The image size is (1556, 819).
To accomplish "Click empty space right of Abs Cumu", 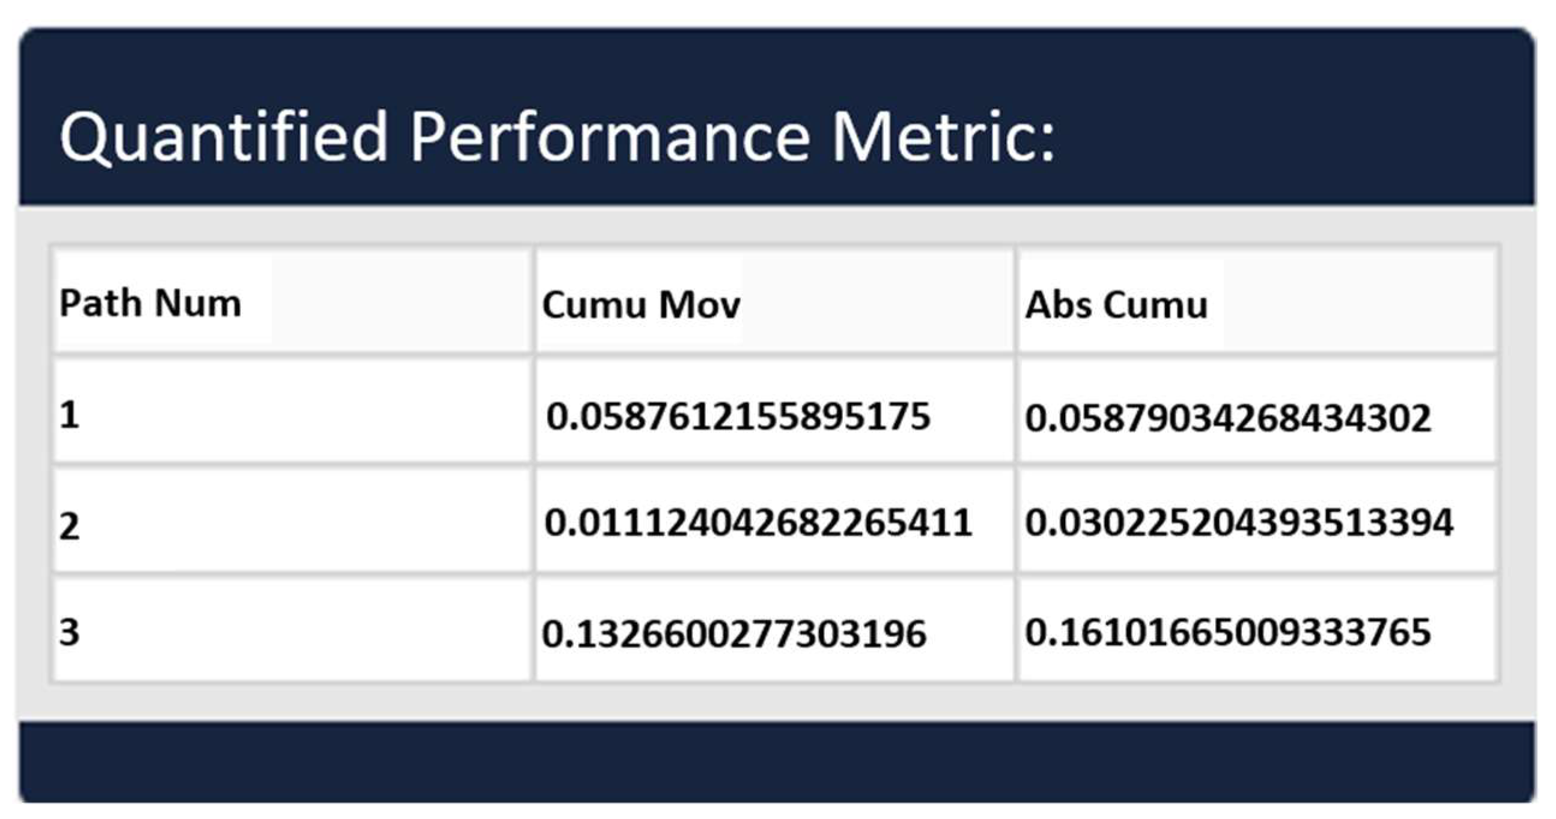I will tap(1359, 302).
